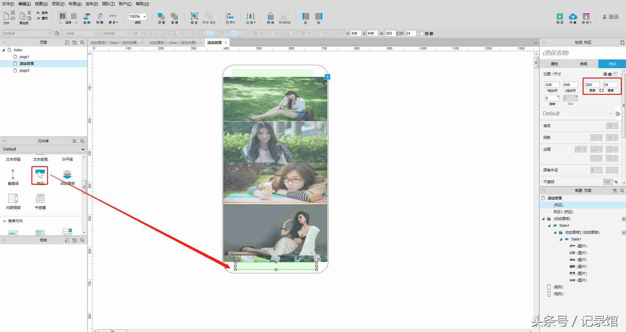This screenshot has height=332, width=626.
Task: Select 热区1 (热区) in the outline
Action: (563, 212)
